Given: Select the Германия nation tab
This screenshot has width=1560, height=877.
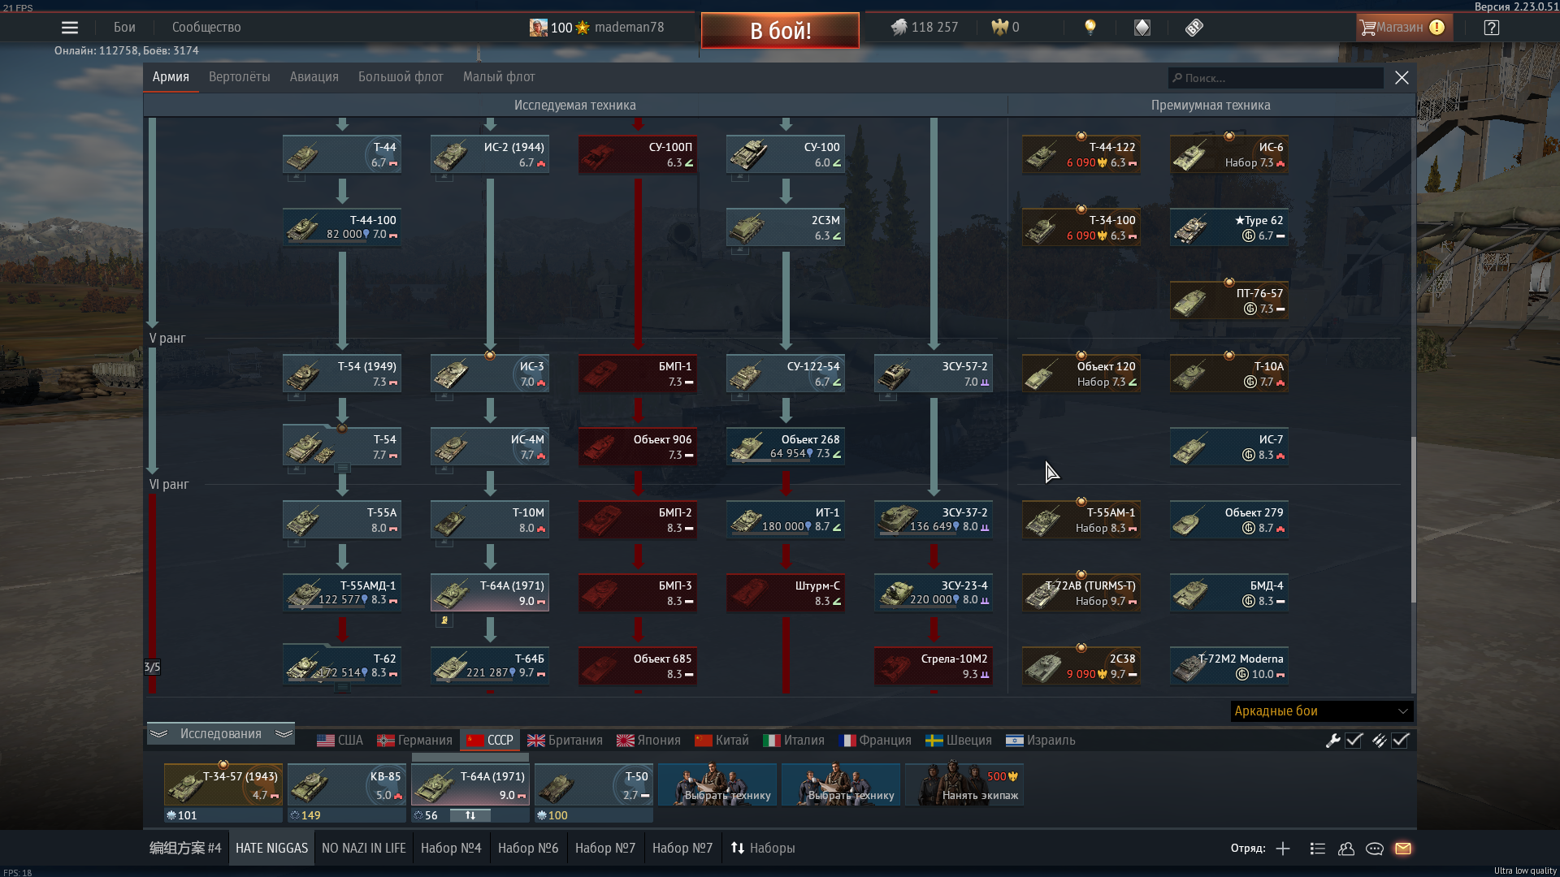Looking at the screenshot, I should [x=414, y=741].
